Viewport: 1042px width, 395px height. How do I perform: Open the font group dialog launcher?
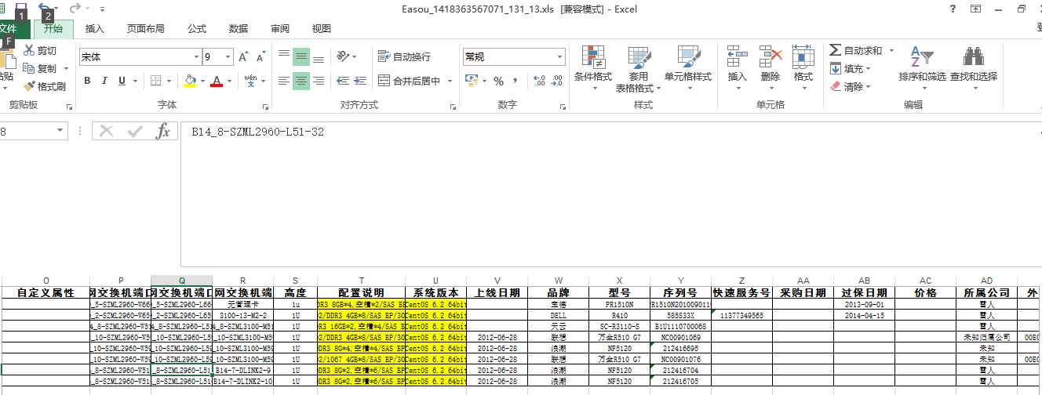tap(264, 106)
